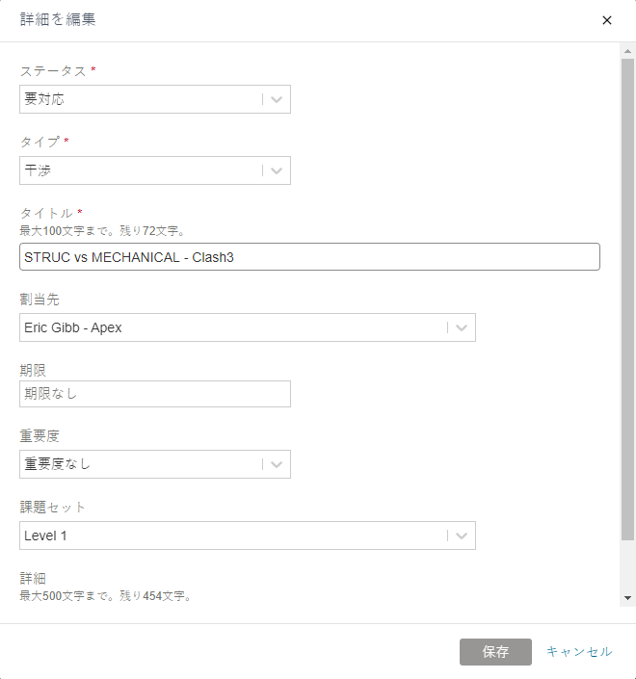
Task: Open the タイプ dropdown showing 干渉
Action: coord(155,170)
